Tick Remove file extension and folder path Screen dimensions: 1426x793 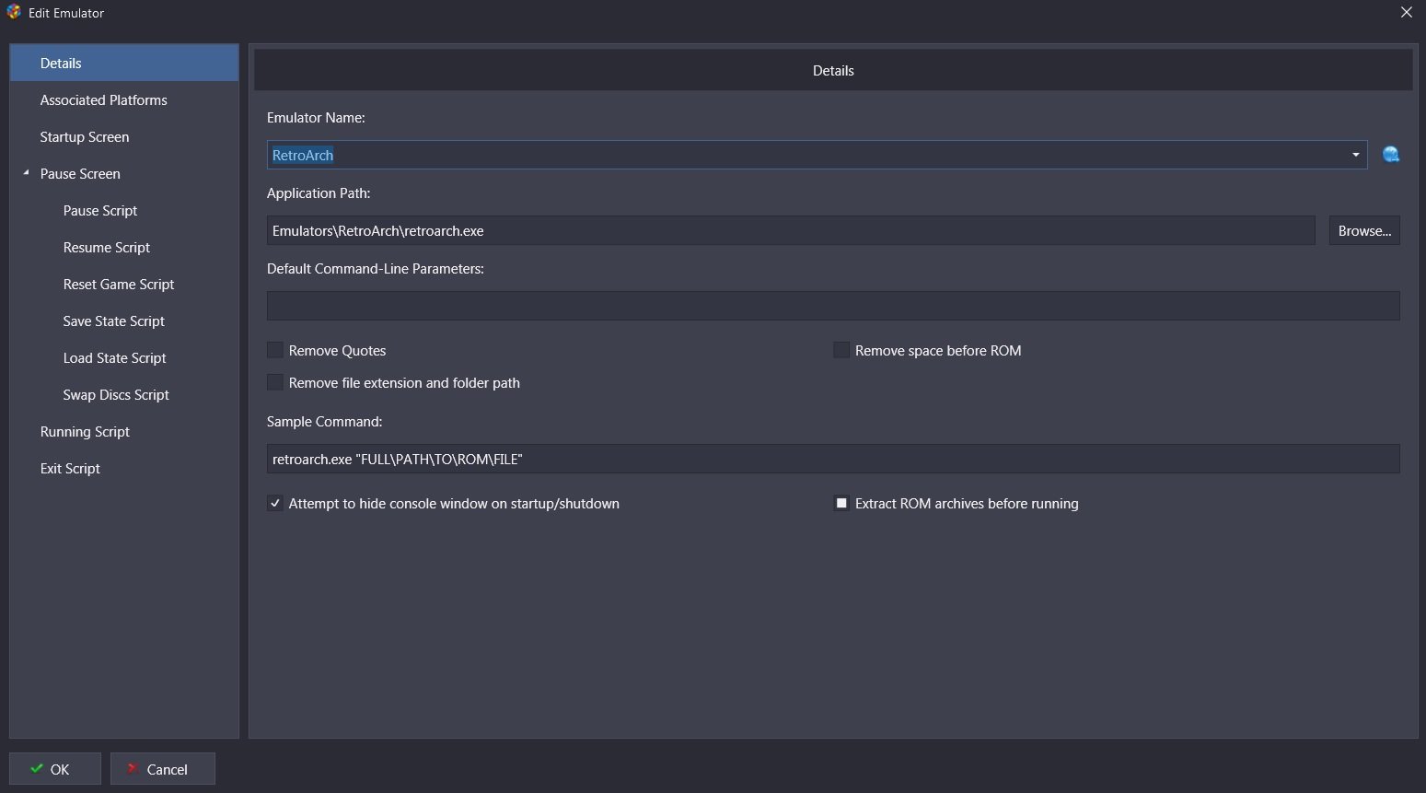(274, 382)
